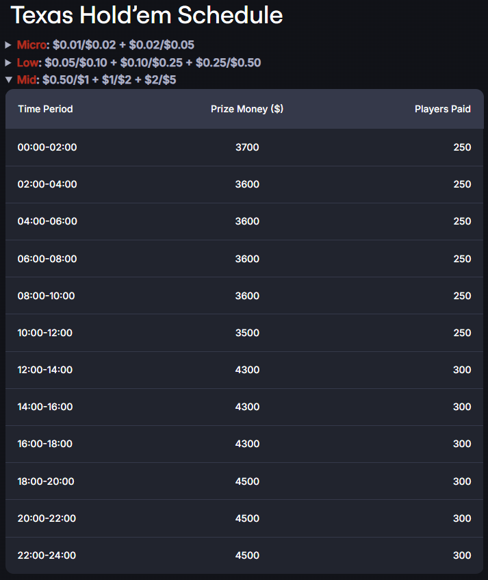Expand the Low stakes disclosure triangle
The width and height of the screenshot is (488, 580).
pyautogui.click(x=8, y=62)
